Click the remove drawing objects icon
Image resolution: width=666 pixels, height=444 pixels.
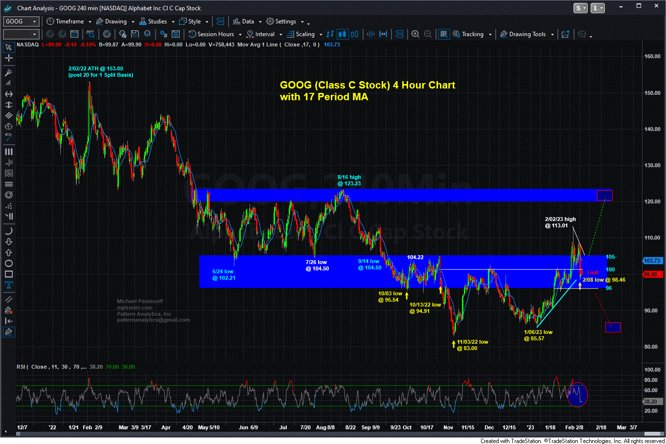tap(8, 310)
